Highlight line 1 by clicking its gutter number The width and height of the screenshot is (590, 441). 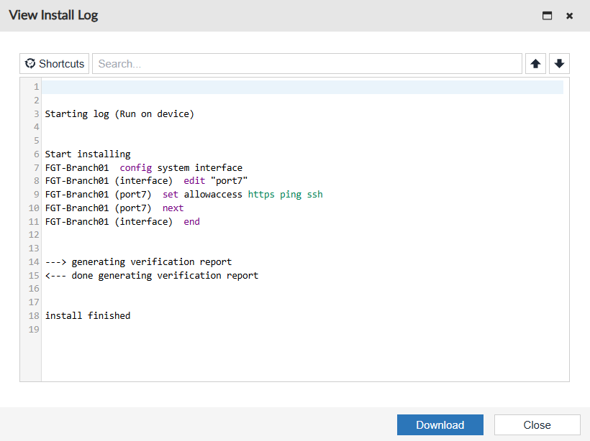pyautogui.click(x=33, y=86)
